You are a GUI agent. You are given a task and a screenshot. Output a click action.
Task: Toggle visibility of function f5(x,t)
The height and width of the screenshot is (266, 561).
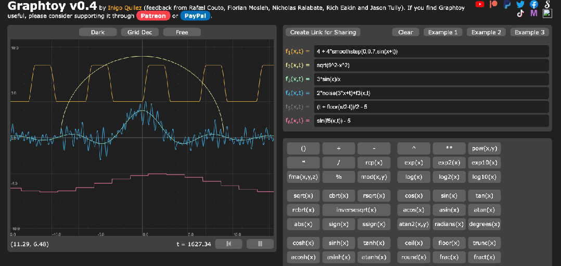click(297, 107)
